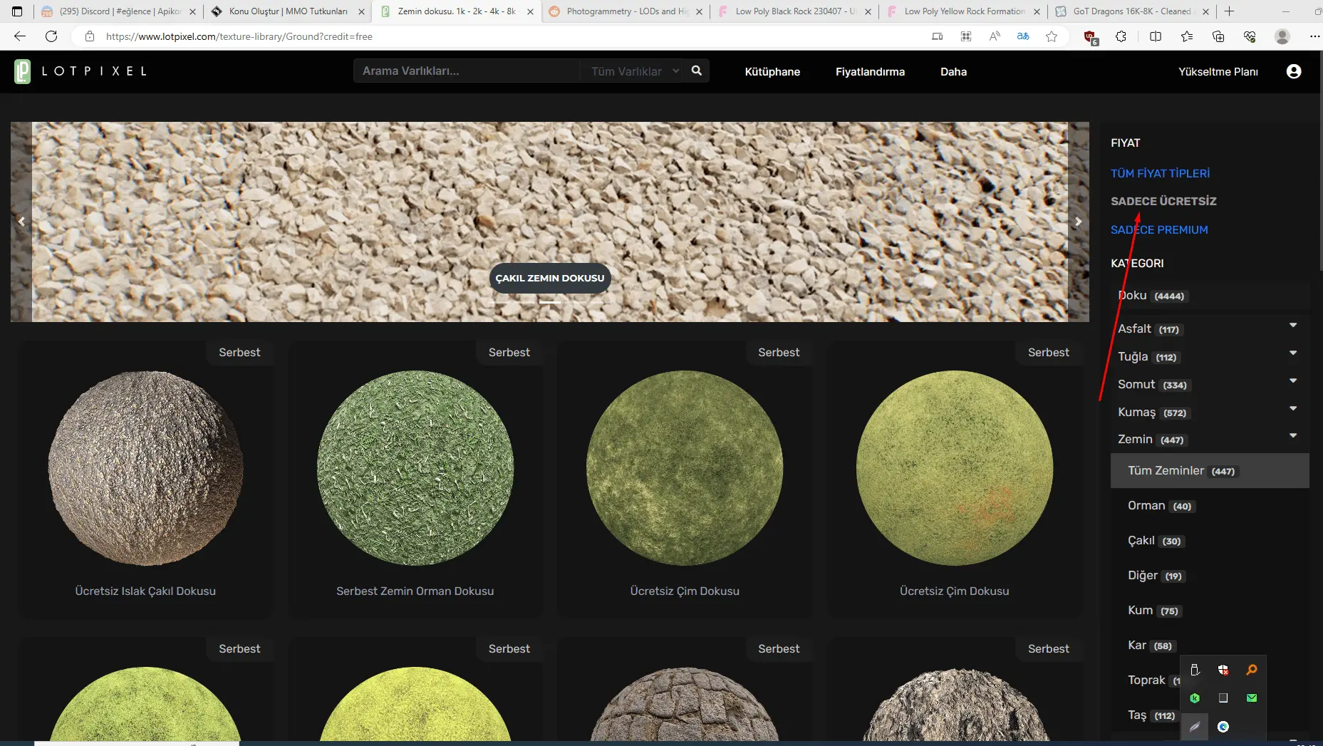The width and height of the screenshot is (1323, 746).
Task: Activate the Read aloud icon
Action: coord(995,36)
